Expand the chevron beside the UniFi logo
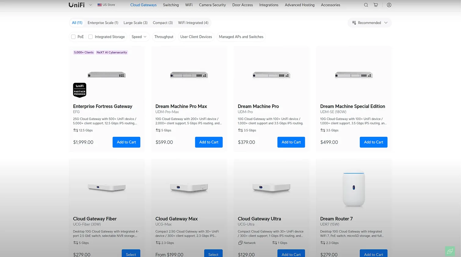This screenshot has height=257, width=461. (91, 5)
